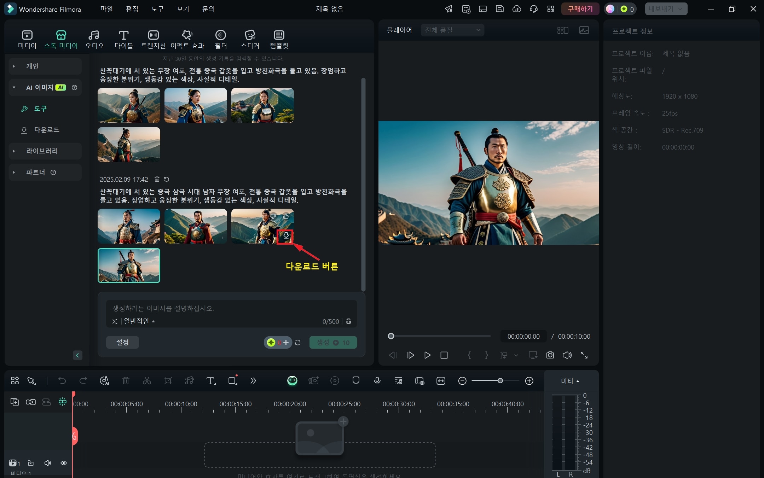Viewport: 764px width, 478px height.
Task: Expand the 개인 section
Action: tap(45, 66)
